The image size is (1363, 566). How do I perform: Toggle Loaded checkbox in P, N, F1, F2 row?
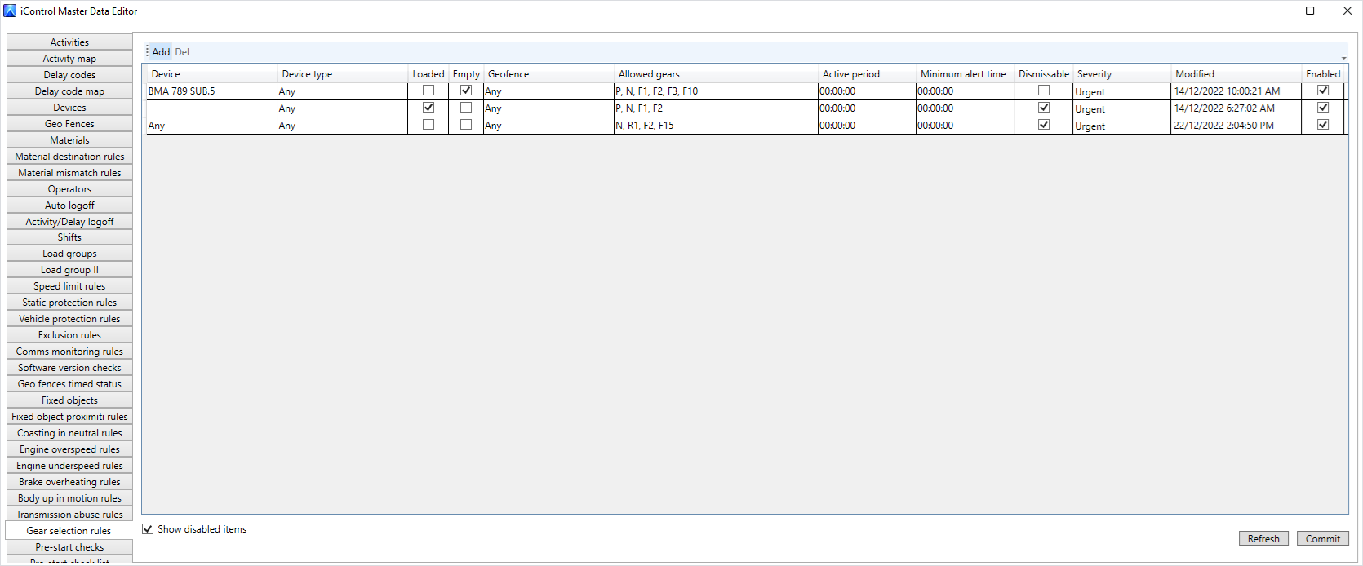428,108
